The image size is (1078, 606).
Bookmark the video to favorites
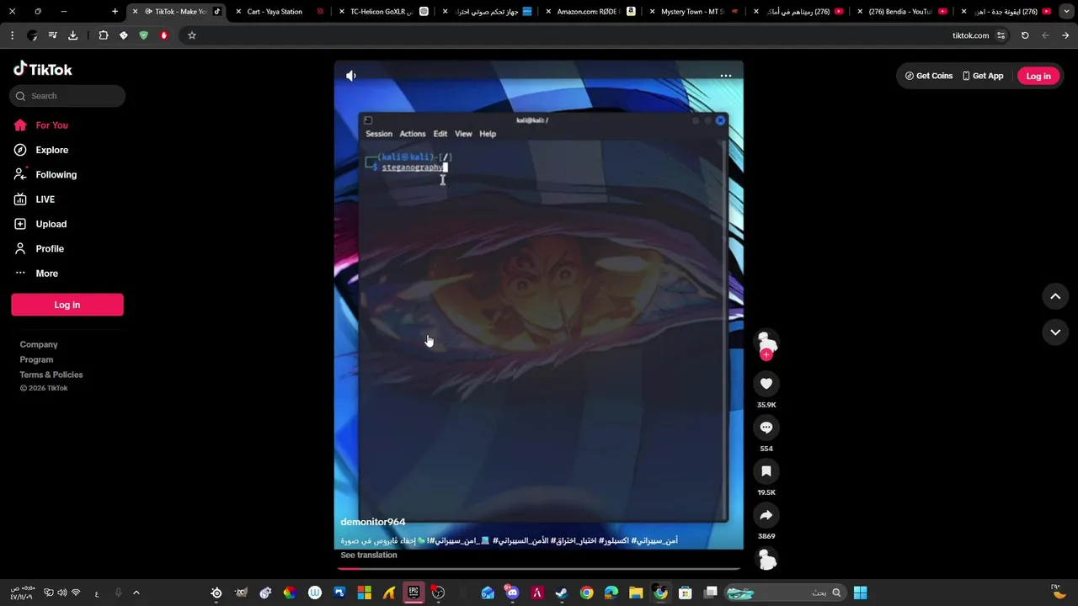(x=766, y=471)
